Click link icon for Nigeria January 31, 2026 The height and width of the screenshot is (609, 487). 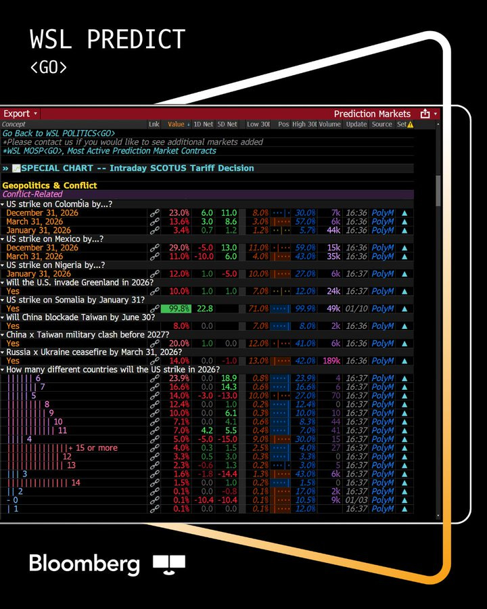[155, 274]
